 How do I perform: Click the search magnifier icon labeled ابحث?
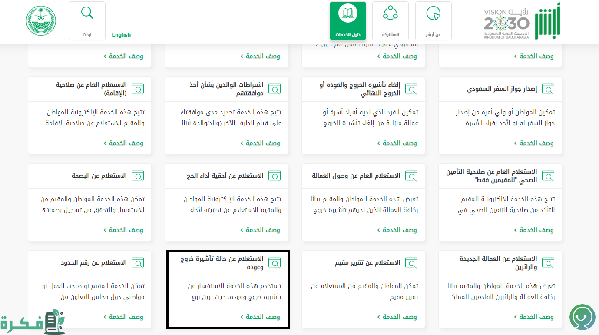[x=87, y=13]
